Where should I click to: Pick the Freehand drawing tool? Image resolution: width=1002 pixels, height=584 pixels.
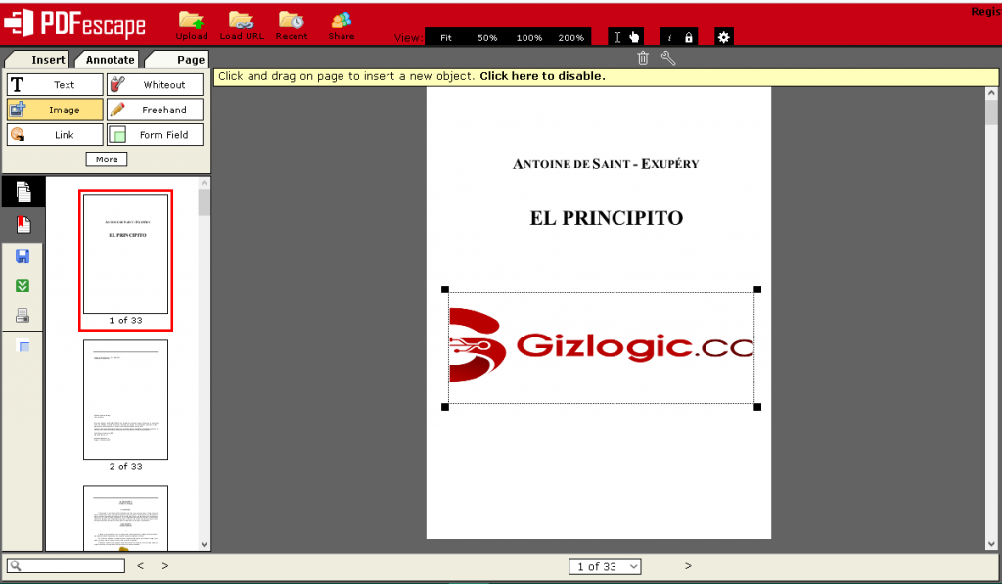pyautogui.click(x=155, y=110)
